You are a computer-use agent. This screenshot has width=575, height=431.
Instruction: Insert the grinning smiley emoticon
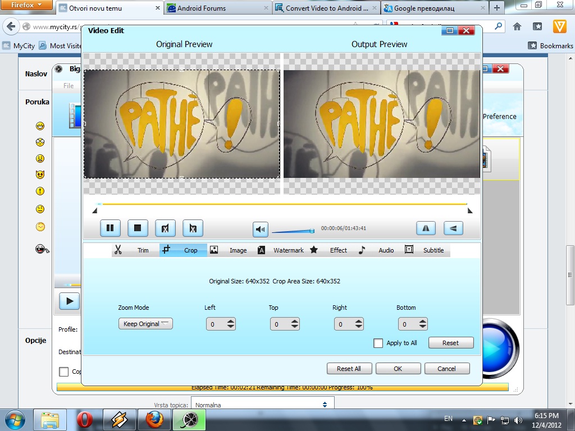[x=40, y=126]
